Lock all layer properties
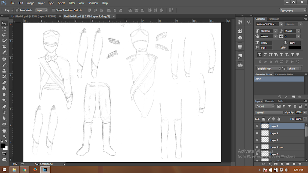Image resolution: width=308 pixels, height=173 pixels. [x=279, y=119]
